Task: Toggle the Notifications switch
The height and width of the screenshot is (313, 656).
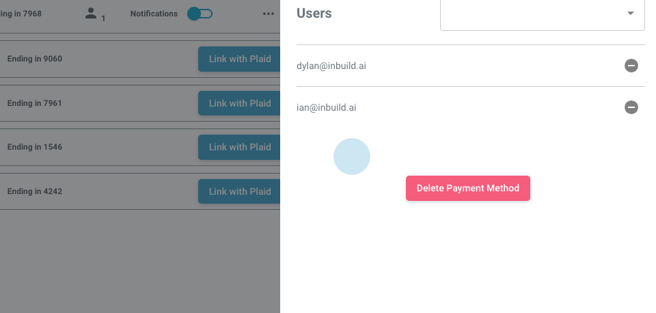Action: pyautogui.click(x=200, y=14)
